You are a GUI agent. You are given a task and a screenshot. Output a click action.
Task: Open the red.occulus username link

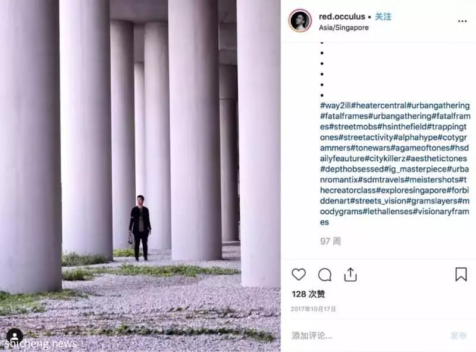[342, 17]
